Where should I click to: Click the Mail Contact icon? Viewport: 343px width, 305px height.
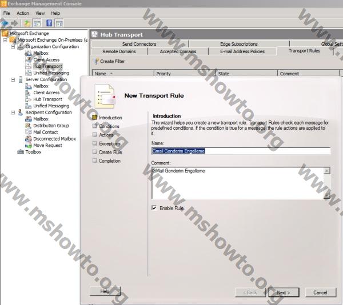(x=28, y=132)
